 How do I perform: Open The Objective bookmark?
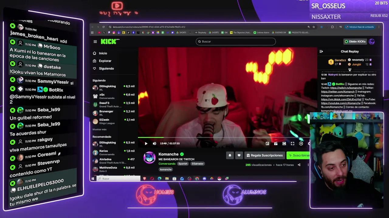pos(240,33)
